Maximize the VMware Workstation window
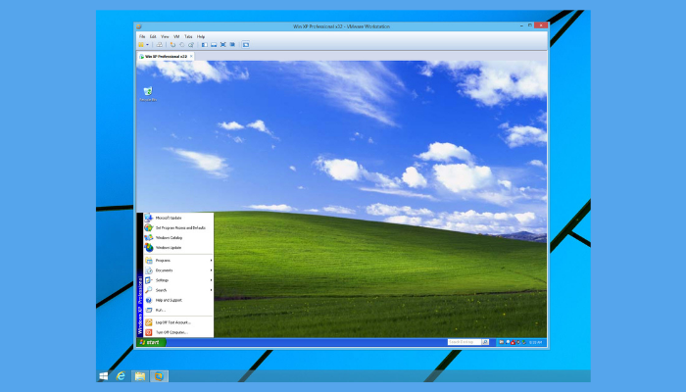686x392 pixels. point(530,25)
